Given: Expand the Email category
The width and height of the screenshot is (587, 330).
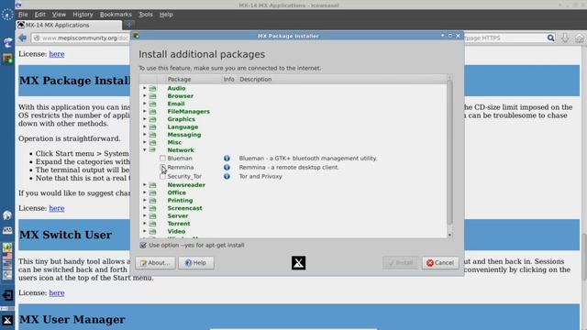Looking at the screenshot, I should pyautogui.click(x=145, y=104).
